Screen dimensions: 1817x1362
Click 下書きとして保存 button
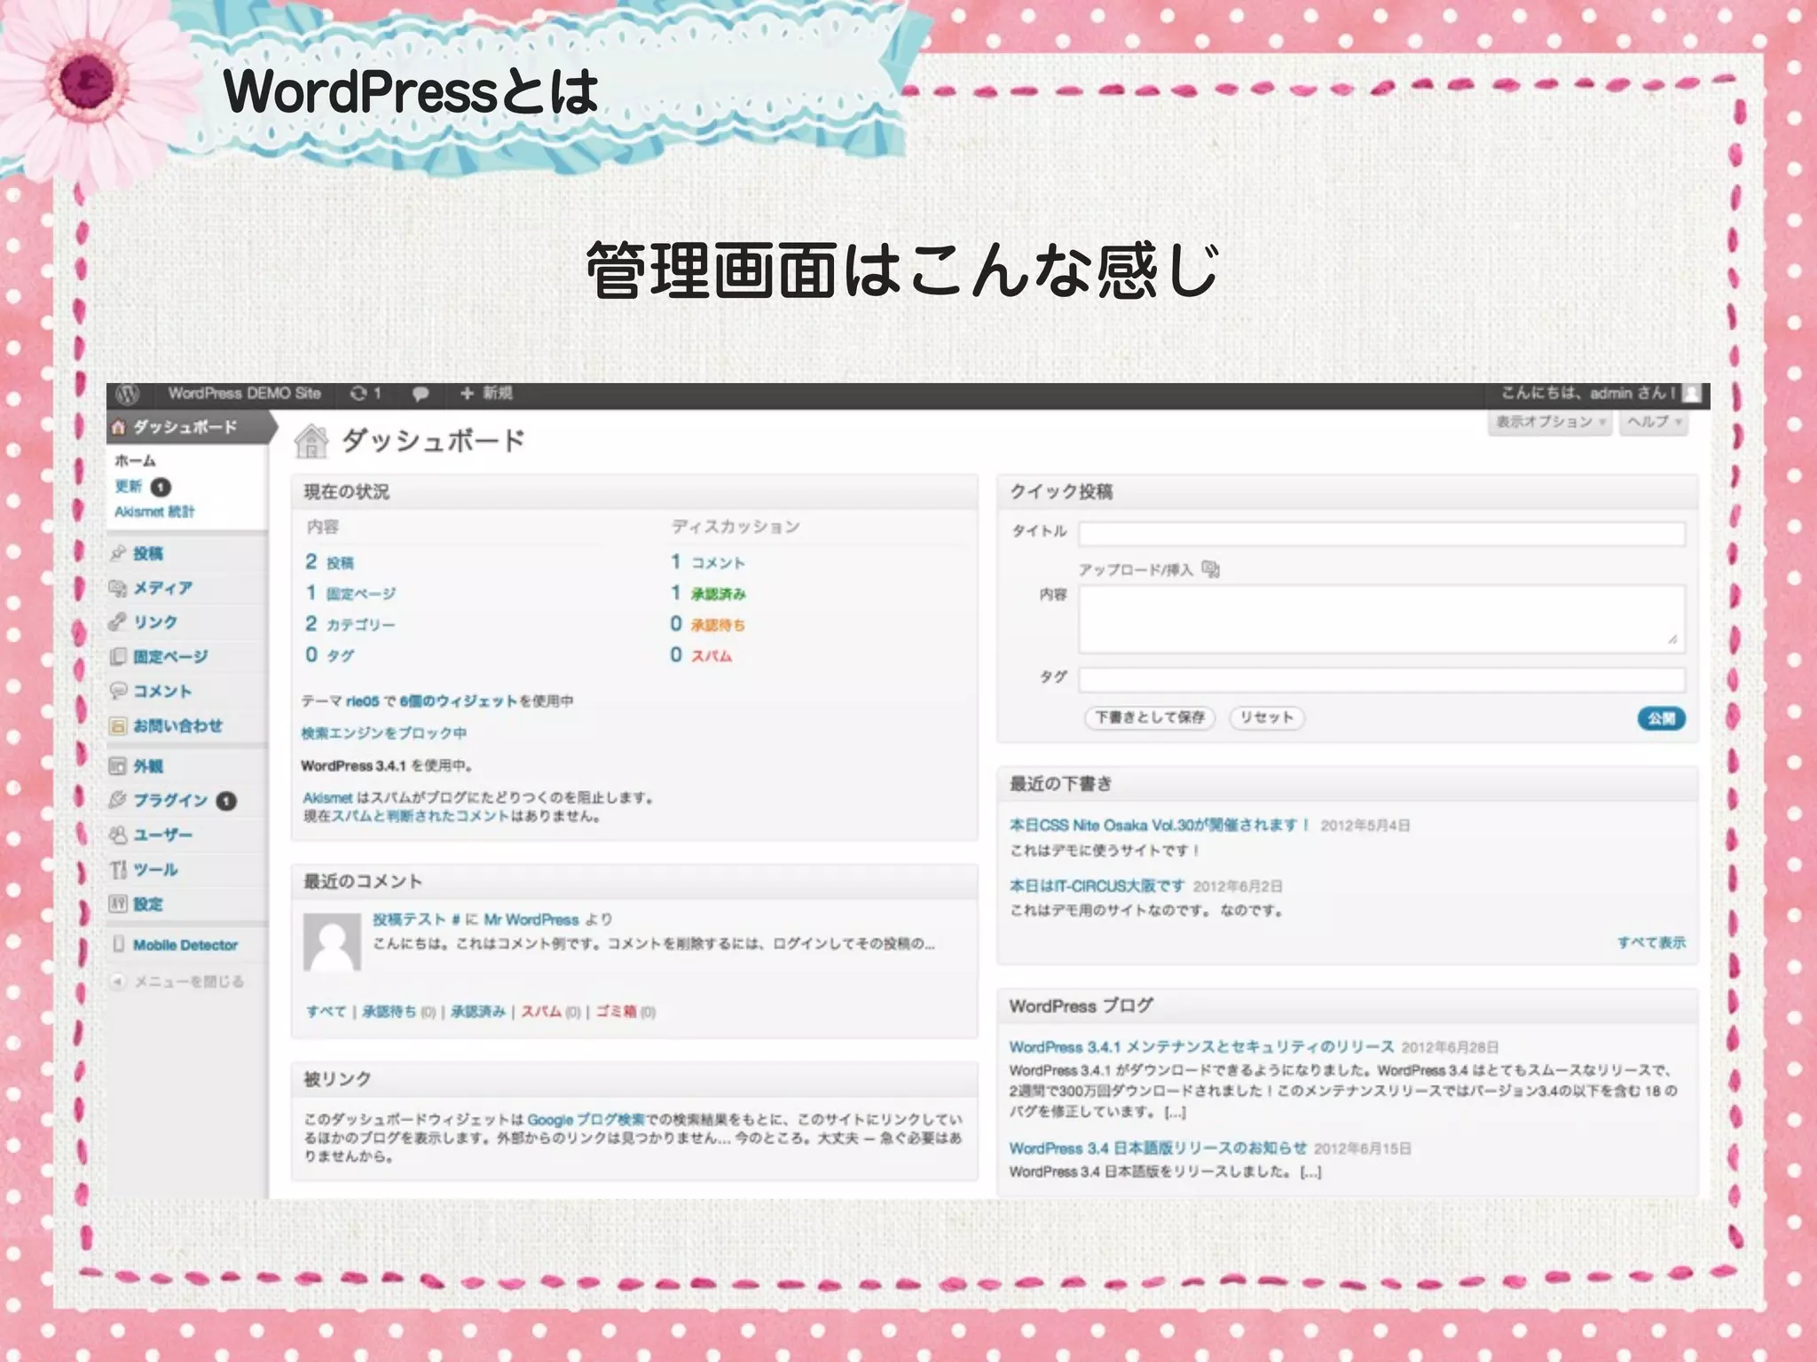click(x=1150, y=717)
